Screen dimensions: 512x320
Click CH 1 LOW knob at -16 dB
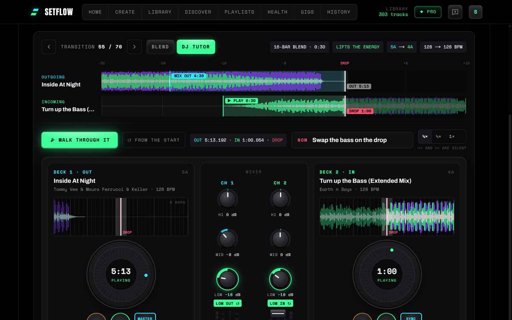tap(228, 279)
